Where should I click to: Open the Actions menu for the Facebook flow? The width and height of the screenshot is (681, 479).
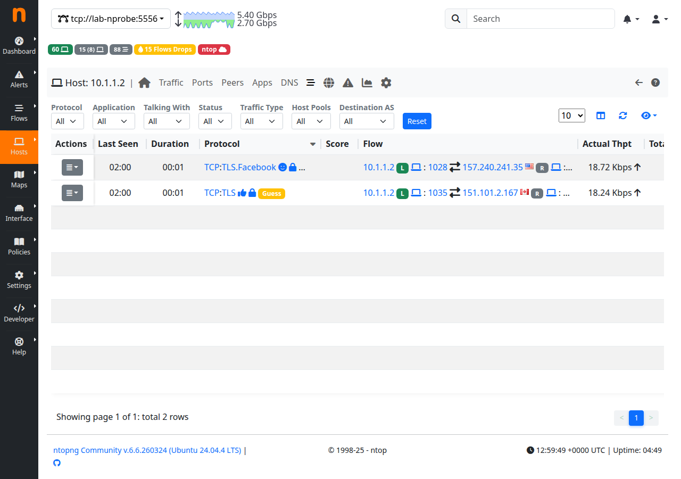click(x=72, y=167)
